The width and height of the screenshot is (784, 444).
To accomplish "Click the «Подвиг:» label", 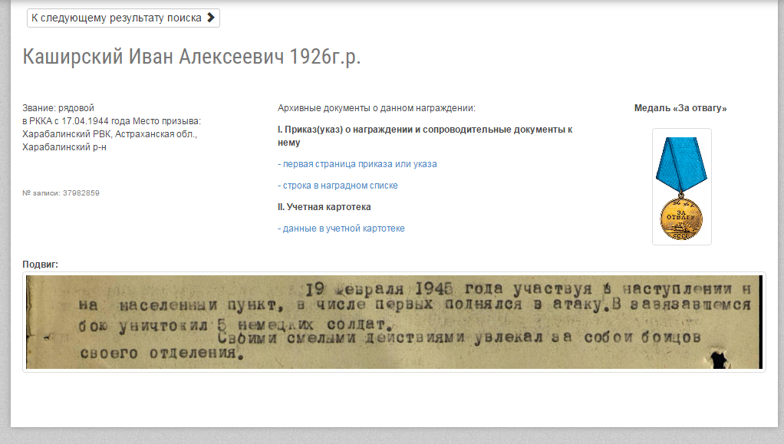I will [40, 265].
